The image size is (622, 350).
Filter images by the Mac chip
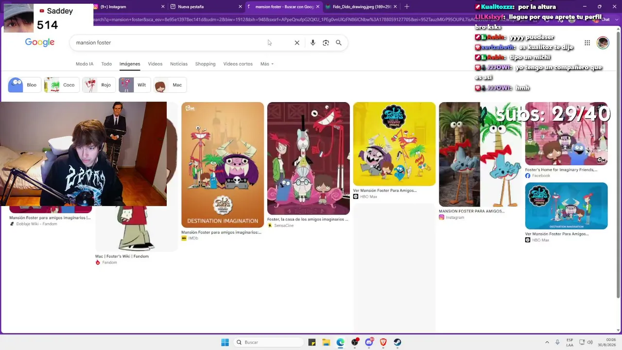[x=170, y=85]
